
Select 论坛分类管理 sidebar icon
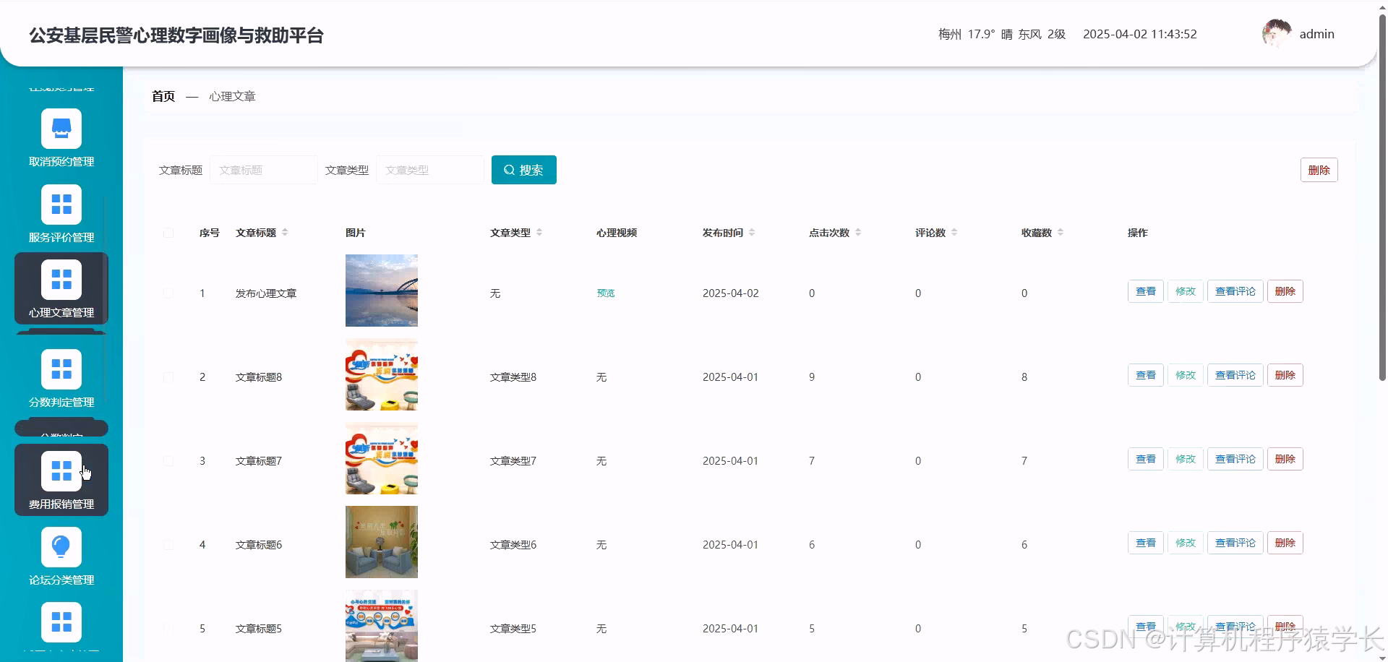pos(61,546)
